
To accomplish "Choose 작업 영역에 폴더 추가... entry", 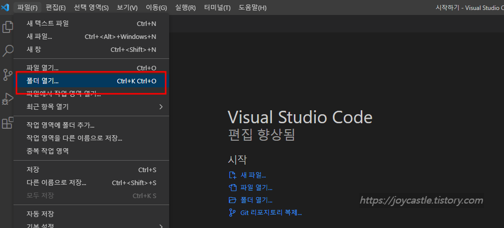I will click(91, 125).
